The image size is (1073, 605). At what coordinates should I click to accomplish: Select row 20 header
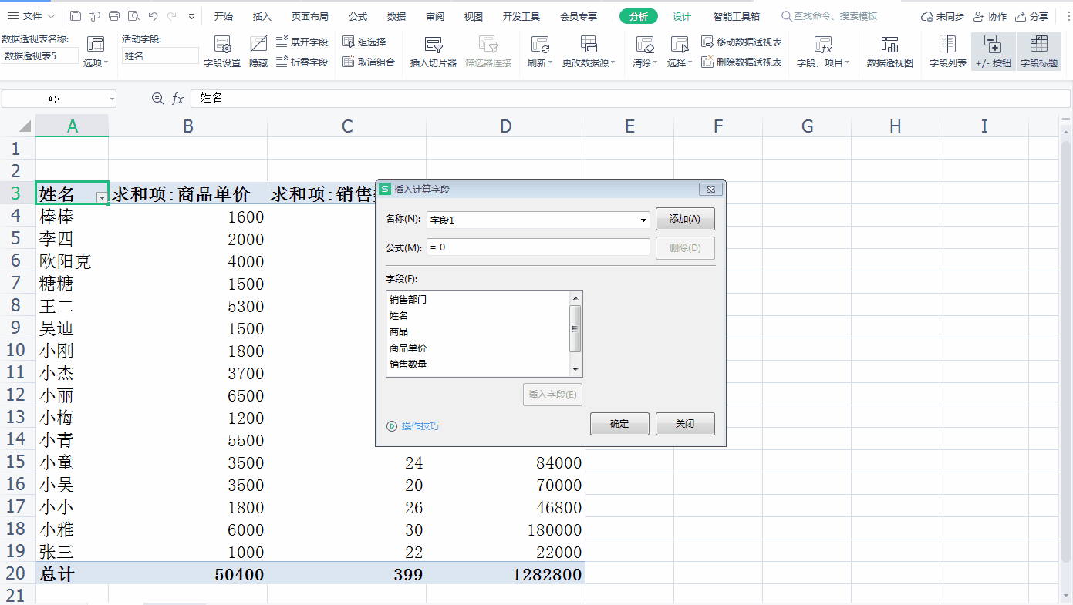[17, 573]
